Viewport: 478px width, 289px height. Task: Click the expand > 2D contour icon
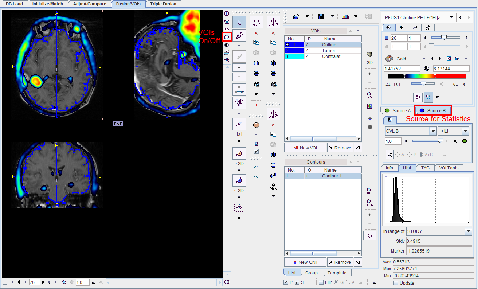click(239, 153)
